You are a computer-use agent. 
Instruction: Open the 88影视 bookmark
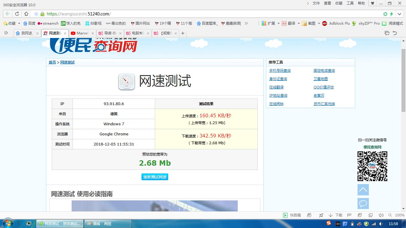(x=93, y=23)
